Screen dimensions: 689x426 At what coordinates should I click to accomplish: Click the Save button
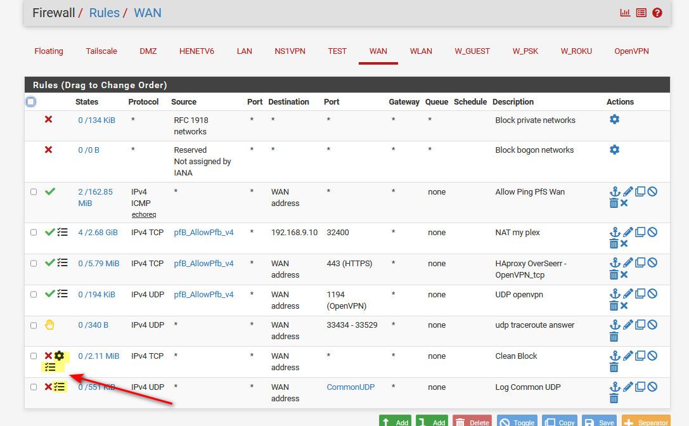click(600, 421)
